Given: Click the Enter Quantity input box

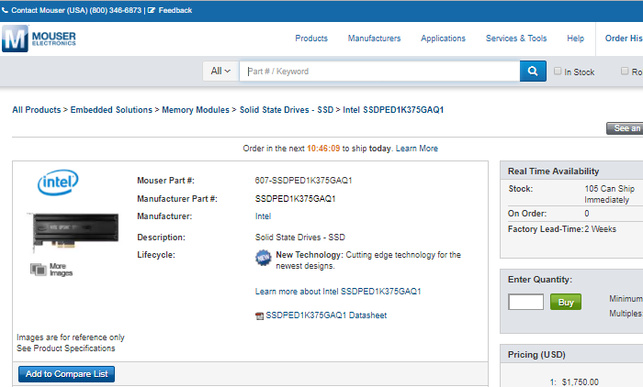Looking at the screenshot, I should (x=525, y=302).
